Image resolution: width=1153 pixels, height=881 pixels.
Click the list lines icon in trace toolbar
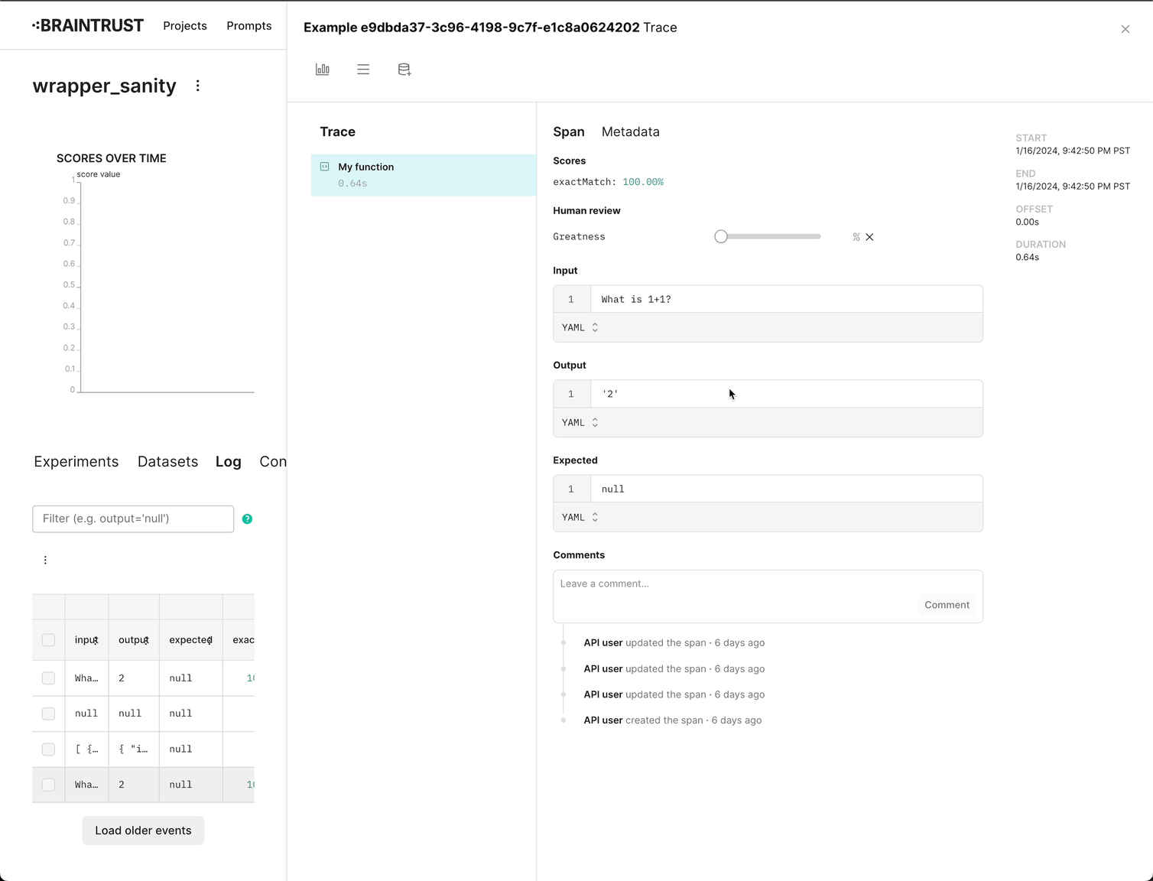tap(363, 70)
